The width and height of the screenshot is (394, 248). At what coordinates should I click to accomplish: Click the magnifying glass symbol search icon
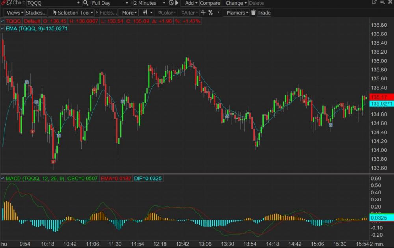[85, 3]
